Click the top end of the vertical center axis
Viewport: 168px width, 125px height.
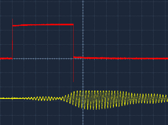pos(83,1)
